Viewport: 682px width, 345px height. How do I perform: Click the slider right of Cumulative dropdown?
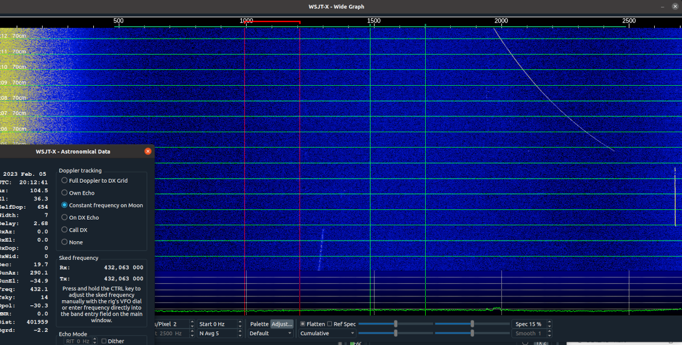coord(395,333)
